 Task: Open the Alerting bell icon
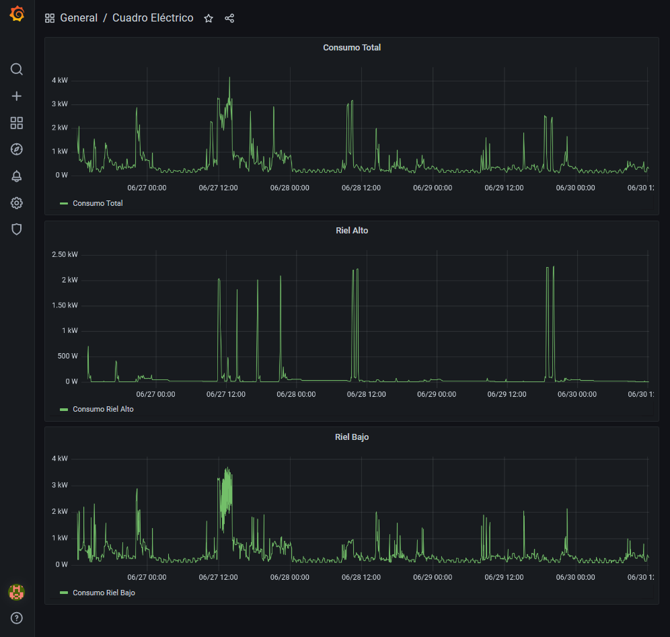(17, 176)
